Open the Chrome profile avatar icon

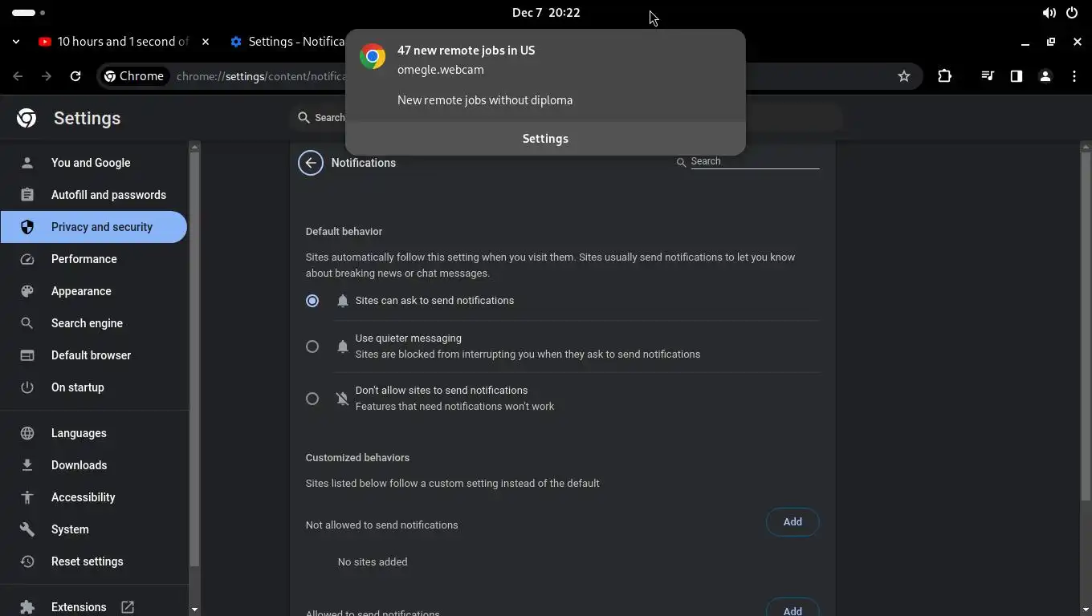pos(1045,76)
